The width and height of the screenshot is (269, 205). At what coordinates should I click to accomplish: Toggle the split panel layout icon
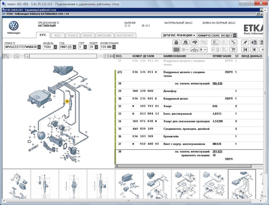(106, 56)
